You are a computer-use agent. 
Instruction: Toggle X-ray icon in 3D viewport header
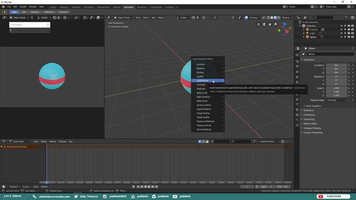pyautogui.click(x=264, y=18)
